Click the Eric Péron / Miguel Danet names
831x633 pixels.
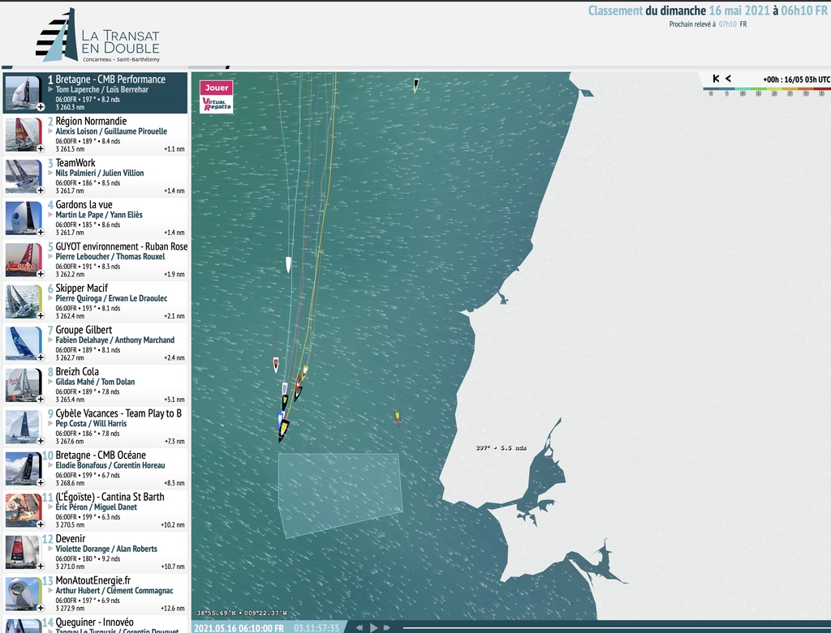[x=96, y=507]
